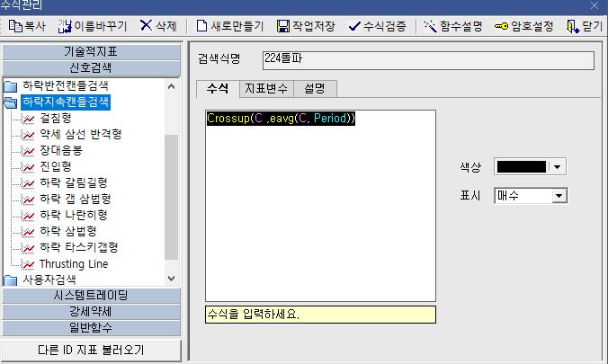Click the 삭제 delete X icon
This screenshot has height=364, width=608.
tap(146, 25)
